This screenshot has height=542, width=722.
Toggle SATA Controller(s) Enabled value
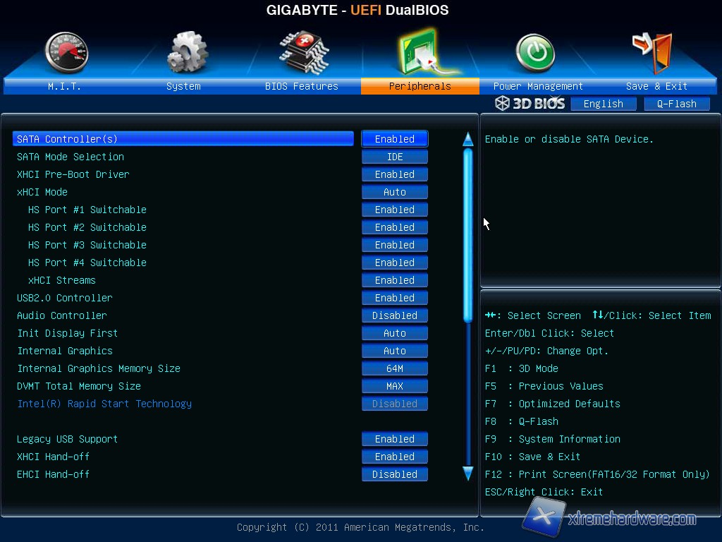click(395, 139)
